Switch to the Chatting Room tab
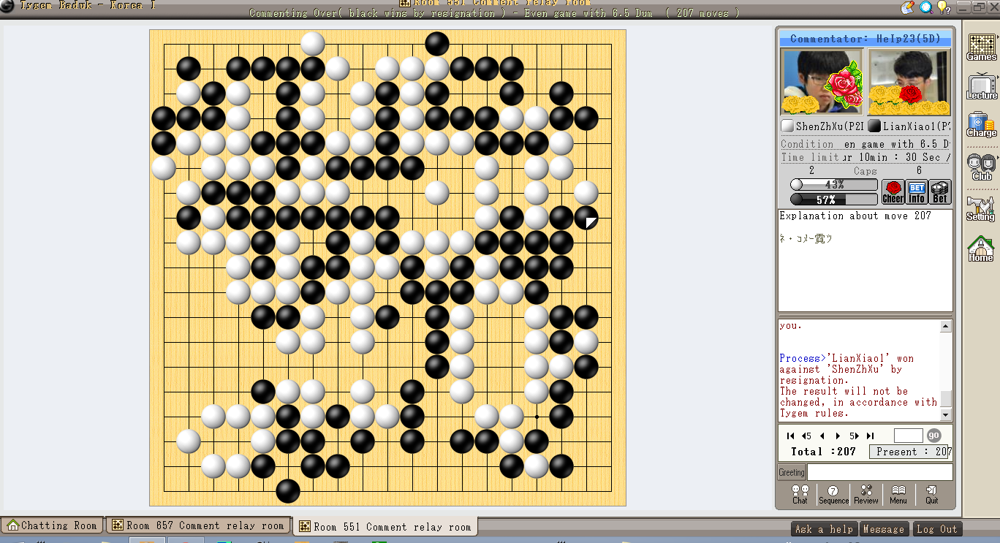The image size is (1000, 543). click(52, 525)
